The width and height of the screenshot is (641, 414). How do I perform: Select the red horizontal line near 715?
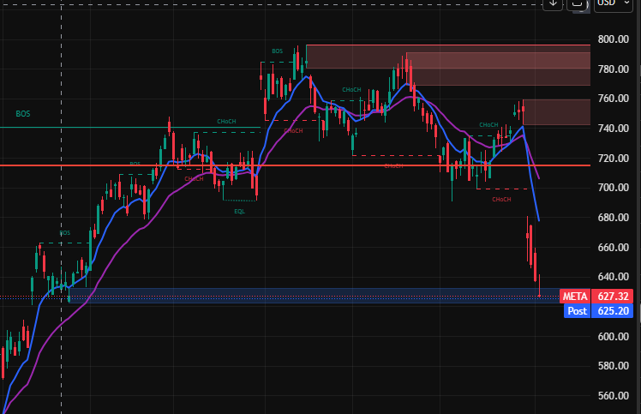click(x=295, y=165)
